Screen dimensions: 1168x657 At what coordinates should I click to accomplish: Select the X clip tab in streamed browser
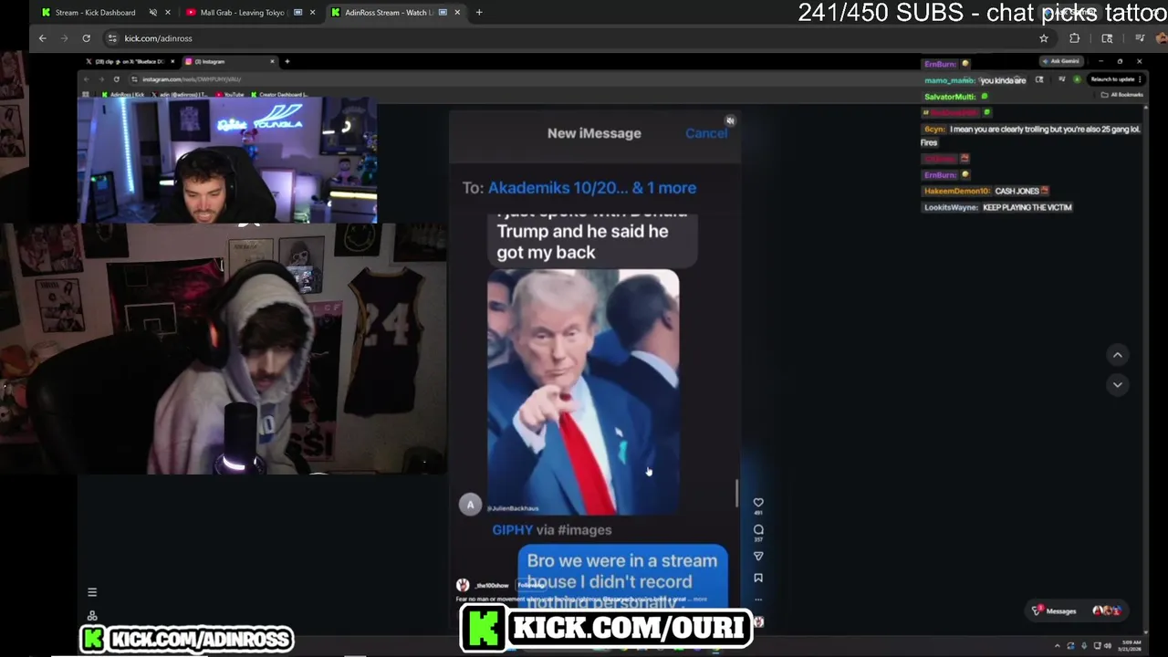pos(130,61)
